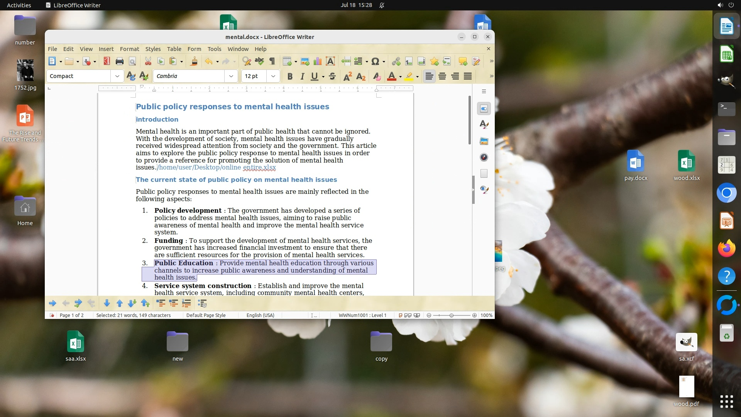Toggle Strikethrough formatting
741x417 pixels.
pos(332,76)
